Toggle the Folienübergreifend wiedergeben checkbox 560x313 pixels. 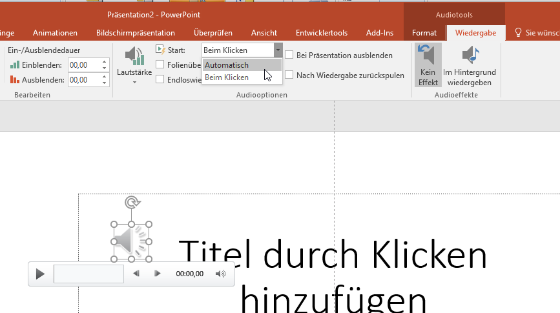click(x=160, y=65)
